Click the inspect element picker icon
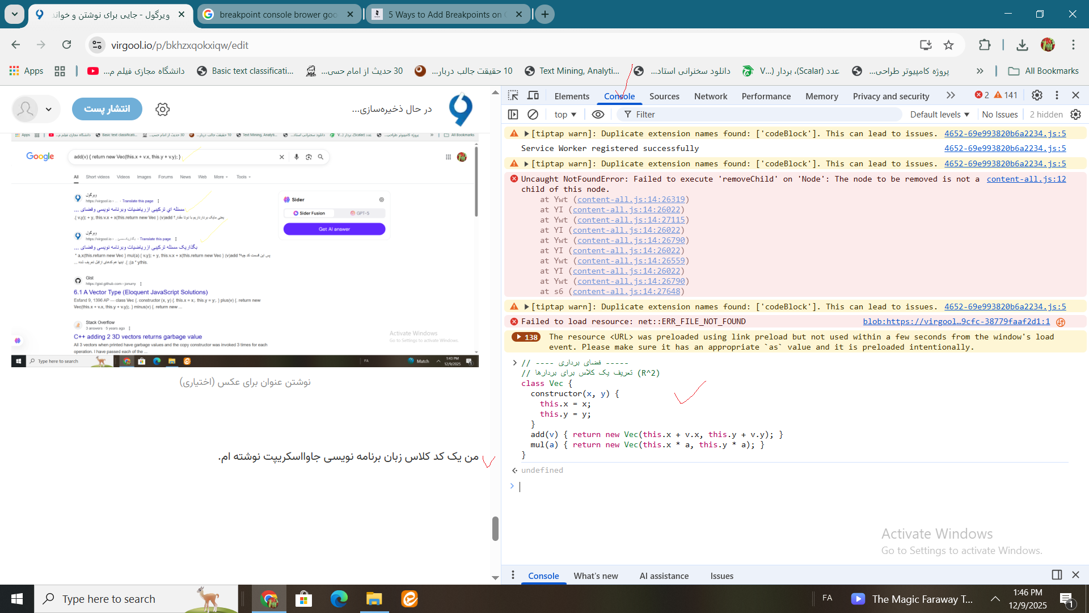The height and width of the screenshot is (613, 1089). point(513,95)
